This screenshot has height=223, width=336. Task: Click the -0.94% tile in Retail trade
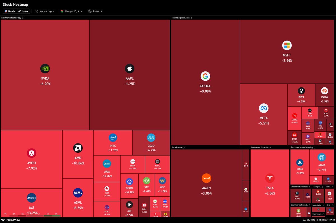point(246,165)
